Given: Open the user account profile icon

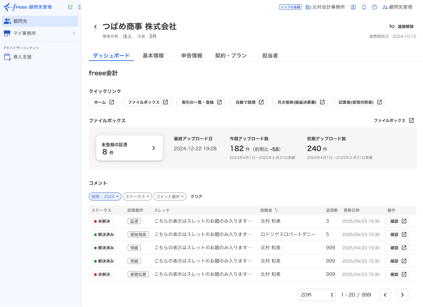Looking at the screenshot, I should pyautogui.click(x=353, y=7).
